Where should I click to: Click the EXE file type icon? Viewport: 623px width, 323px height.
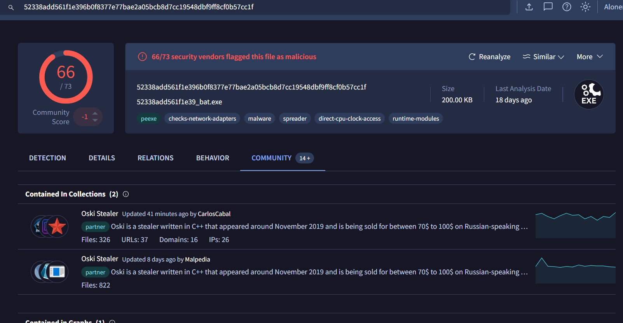pos(589,95)
